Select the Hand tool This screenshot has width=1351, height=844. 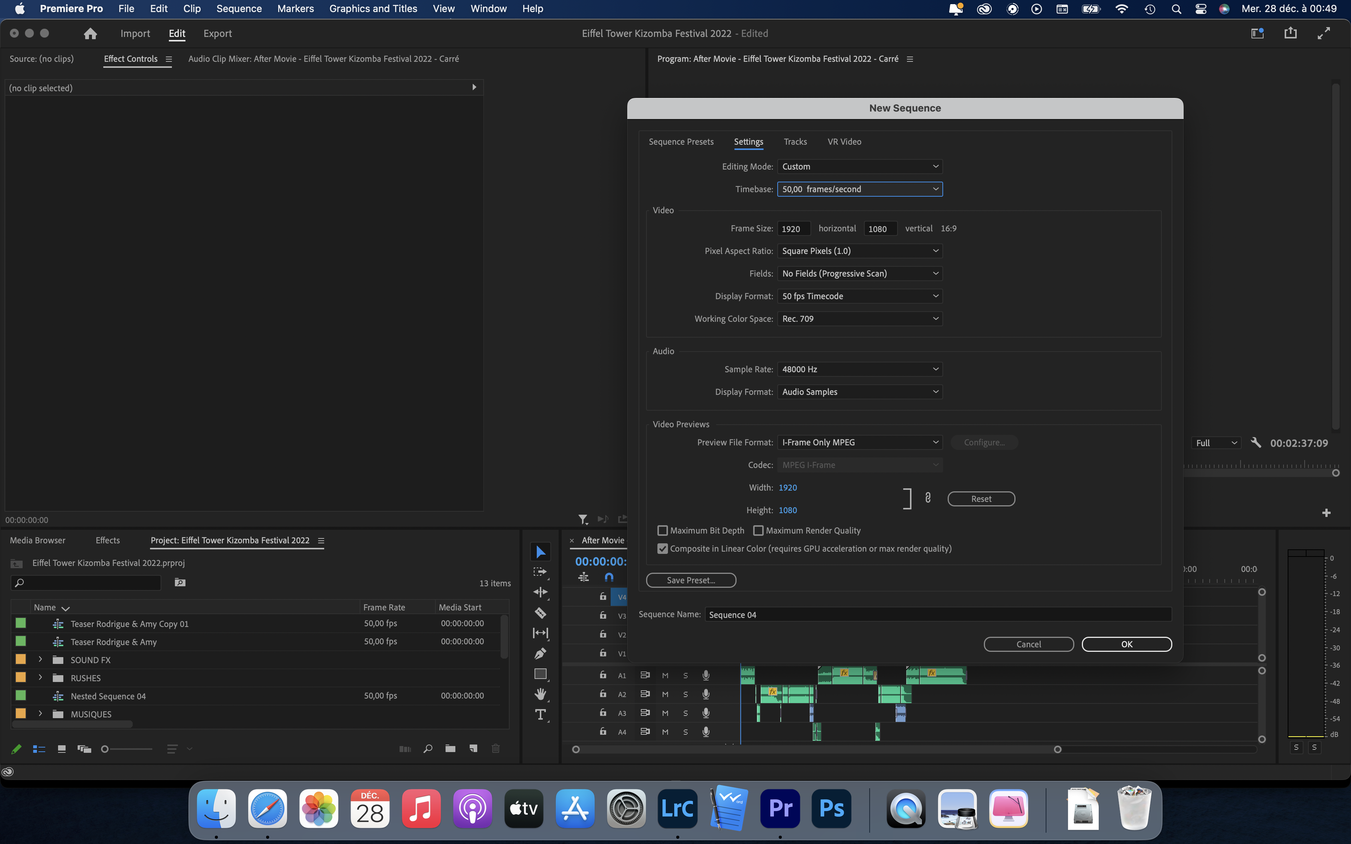[540, 694]
